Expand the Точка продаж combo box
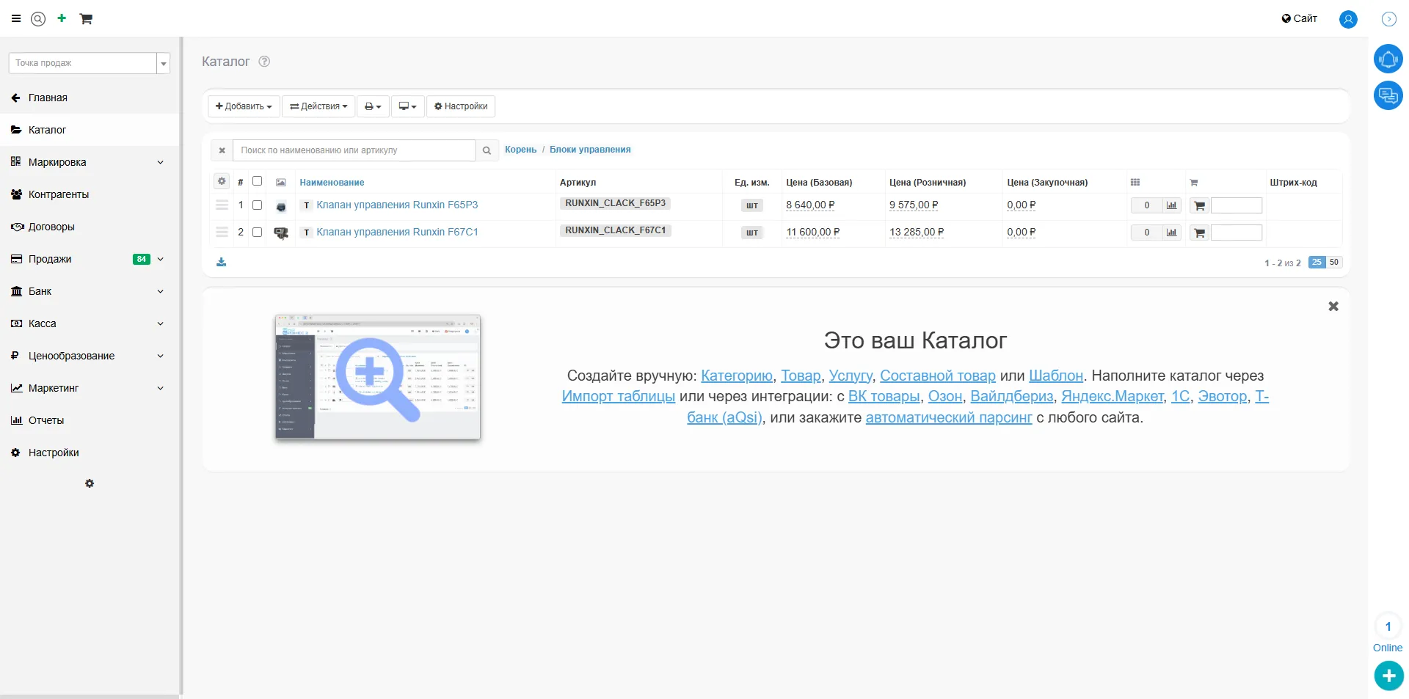Image resolution: width=1409 pixels, height=699 pixels. pos(164,64)
